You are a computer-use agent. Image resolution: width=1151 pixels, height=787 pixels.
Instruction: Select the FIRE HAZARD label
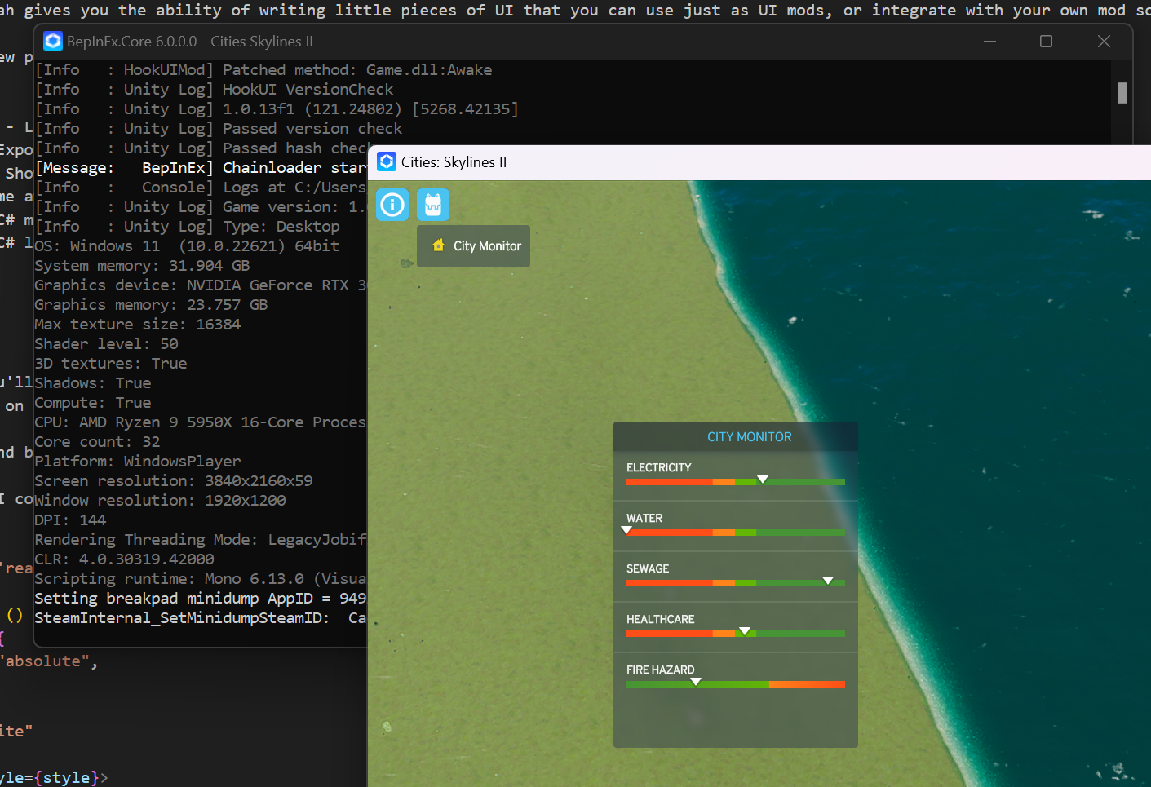click(x=661, y=670)
